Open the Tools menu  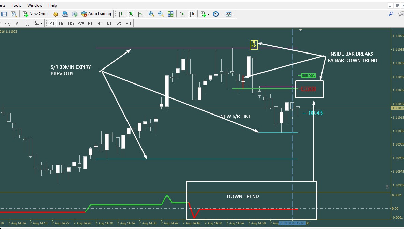16,5
